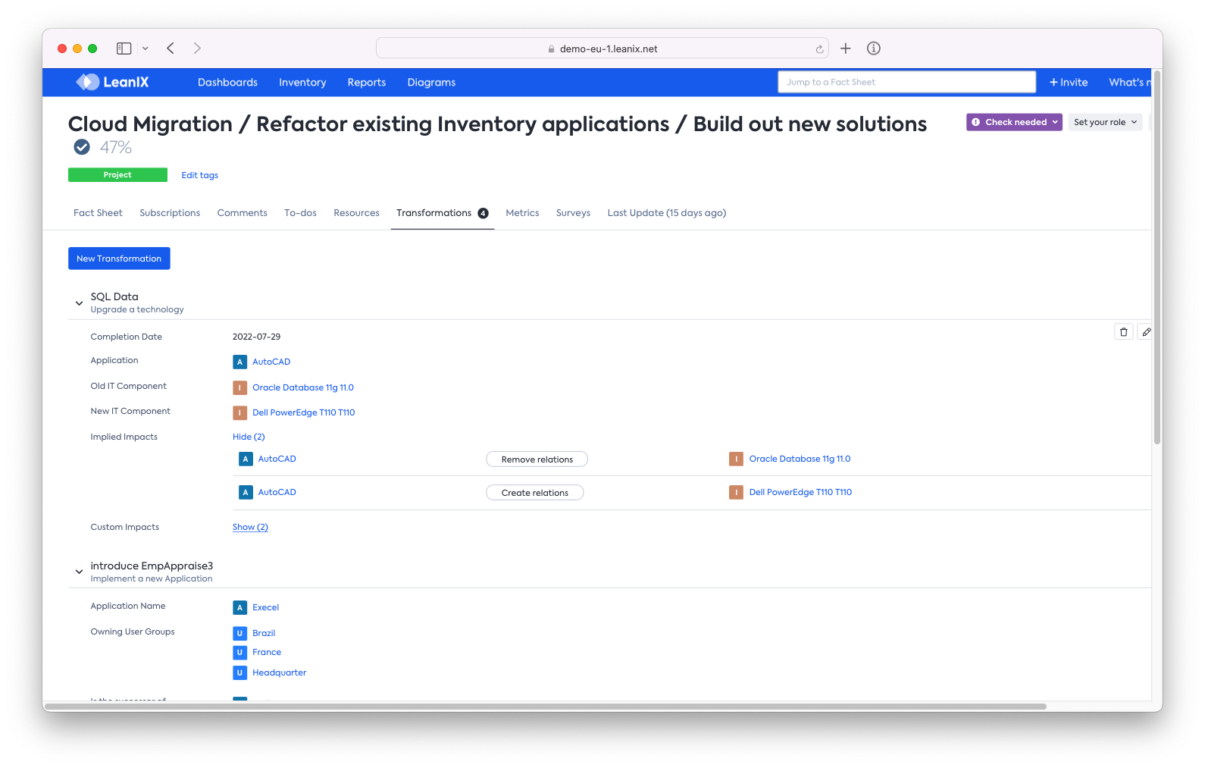Click the Headquarter user group icon
This screenshot has height=768, width=1205.
[239, 673]
